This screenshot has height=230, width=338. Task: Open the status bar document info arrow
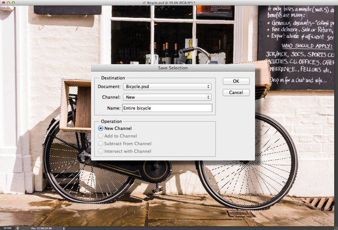point(64,228)
